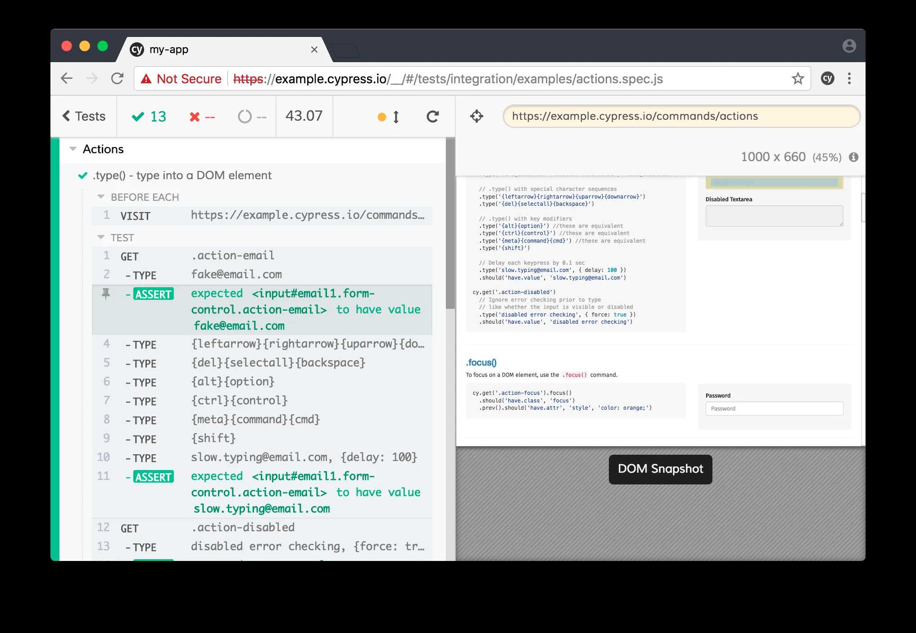Screen dimensions: 916x633
Task: Click the pending tests circle indicator
Action: [x=252, y=117]
